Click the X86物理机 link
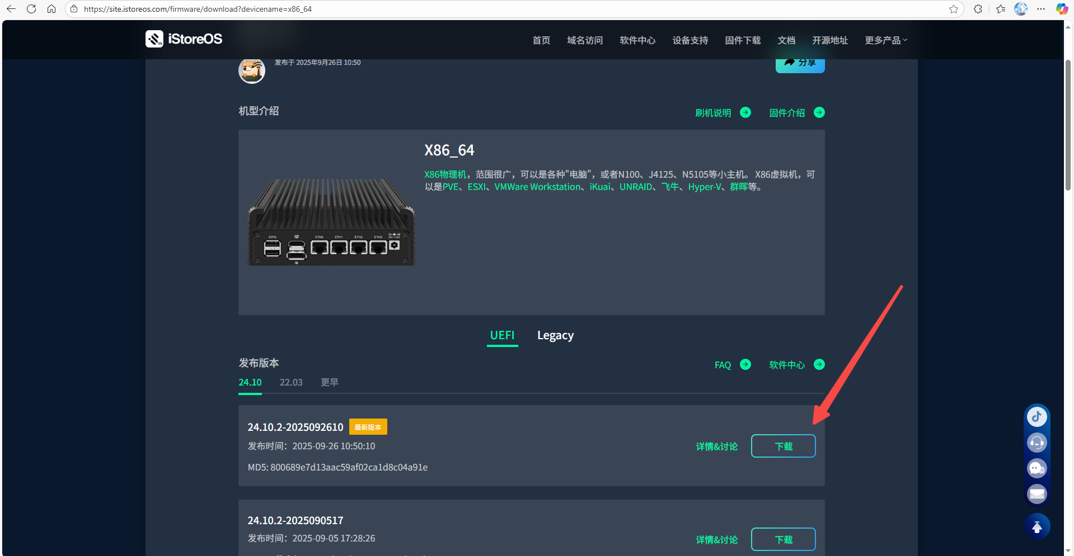The image size is (1074, 556). pos(445,174)
